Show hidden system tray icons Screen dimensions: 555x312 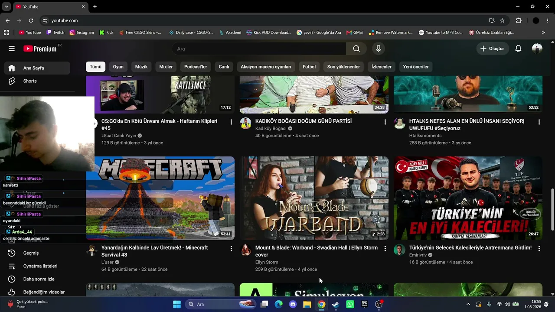pyautogui.click(x=468, y=304)
